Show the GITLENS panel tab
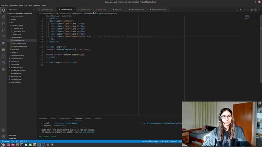The height and width of the screenshot is (147, 262). tap(88, 118)
